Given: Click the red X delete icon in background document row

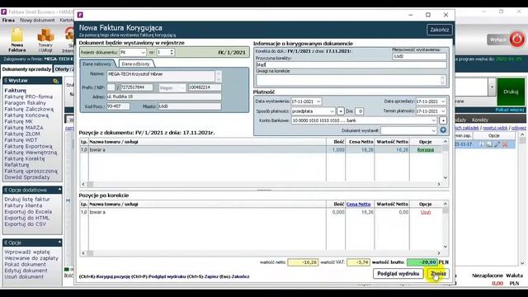Looking at the screenshot, I should click(x=505, y=144).
